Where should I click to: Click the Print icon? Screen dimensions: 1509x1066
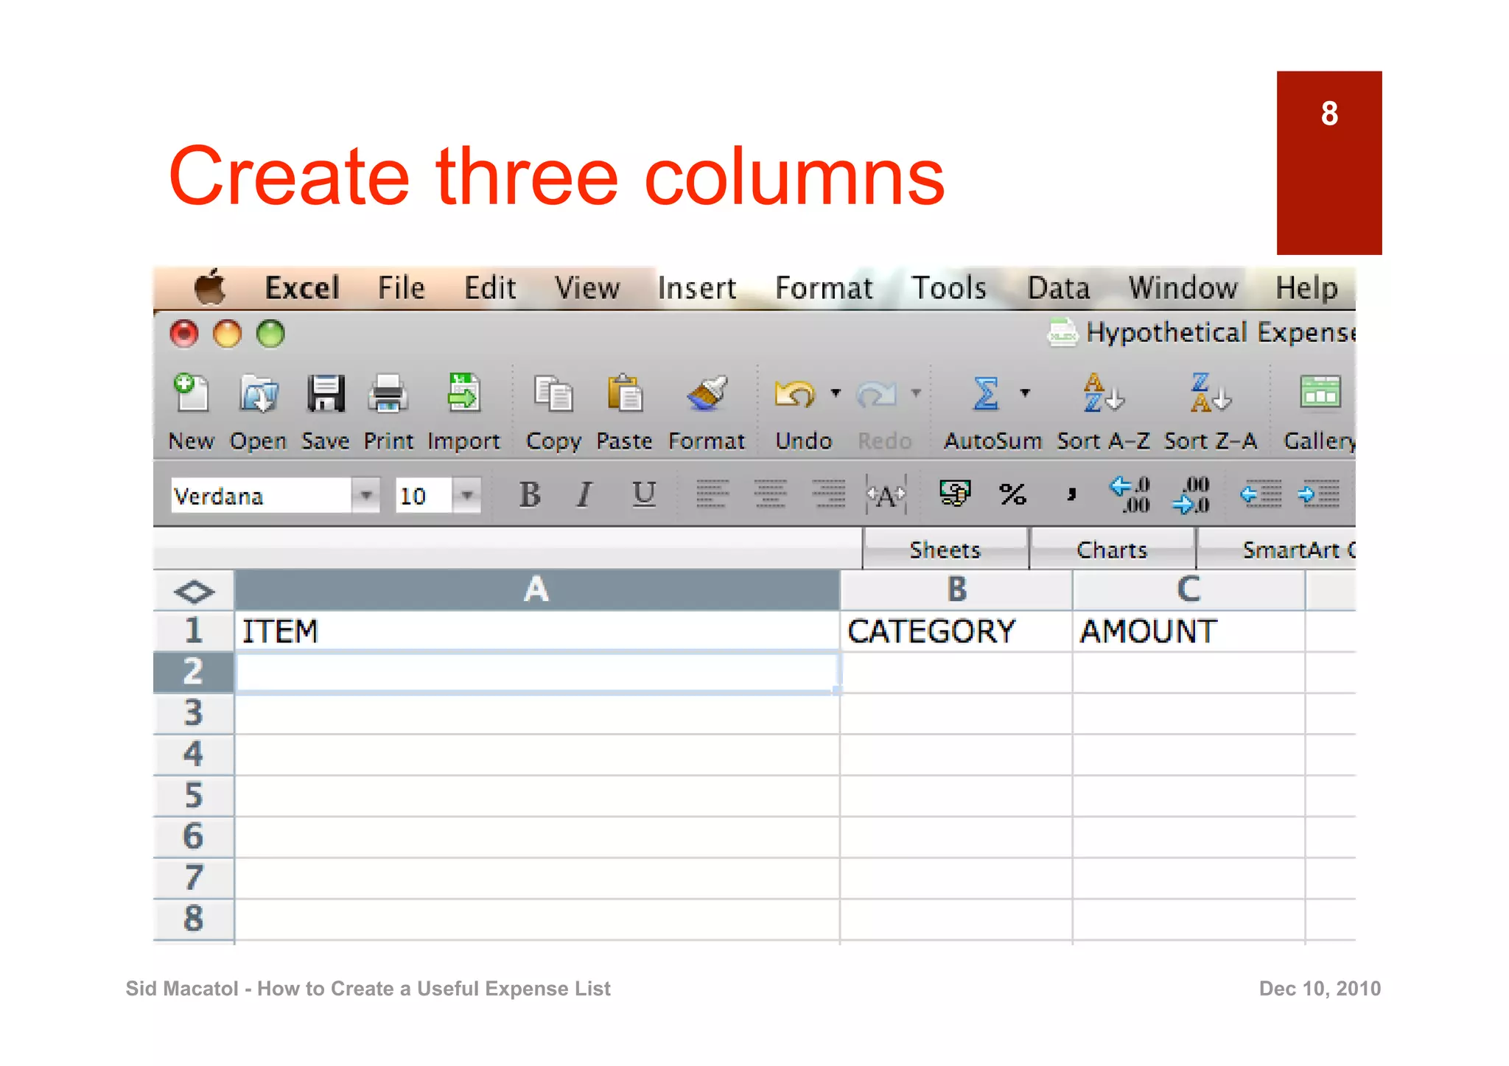click(388, 393)
